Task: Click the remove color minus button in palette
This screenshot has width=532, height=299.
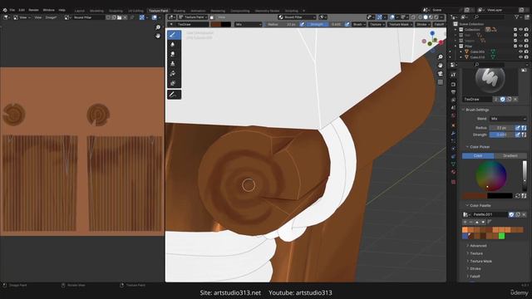Action: click(470, 222)
